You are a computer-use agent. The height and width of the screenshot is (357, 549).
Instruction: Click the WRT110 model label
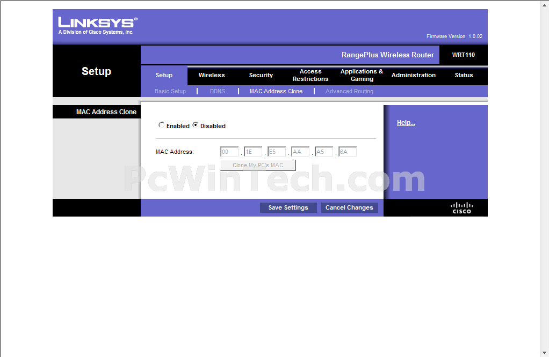(x=463, y=55)
